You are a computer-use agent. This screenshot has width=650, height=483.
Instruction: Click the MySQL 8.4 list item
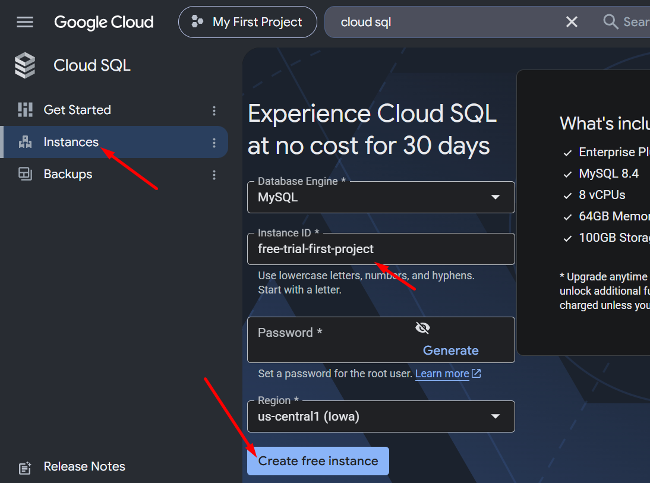(608, 173)
